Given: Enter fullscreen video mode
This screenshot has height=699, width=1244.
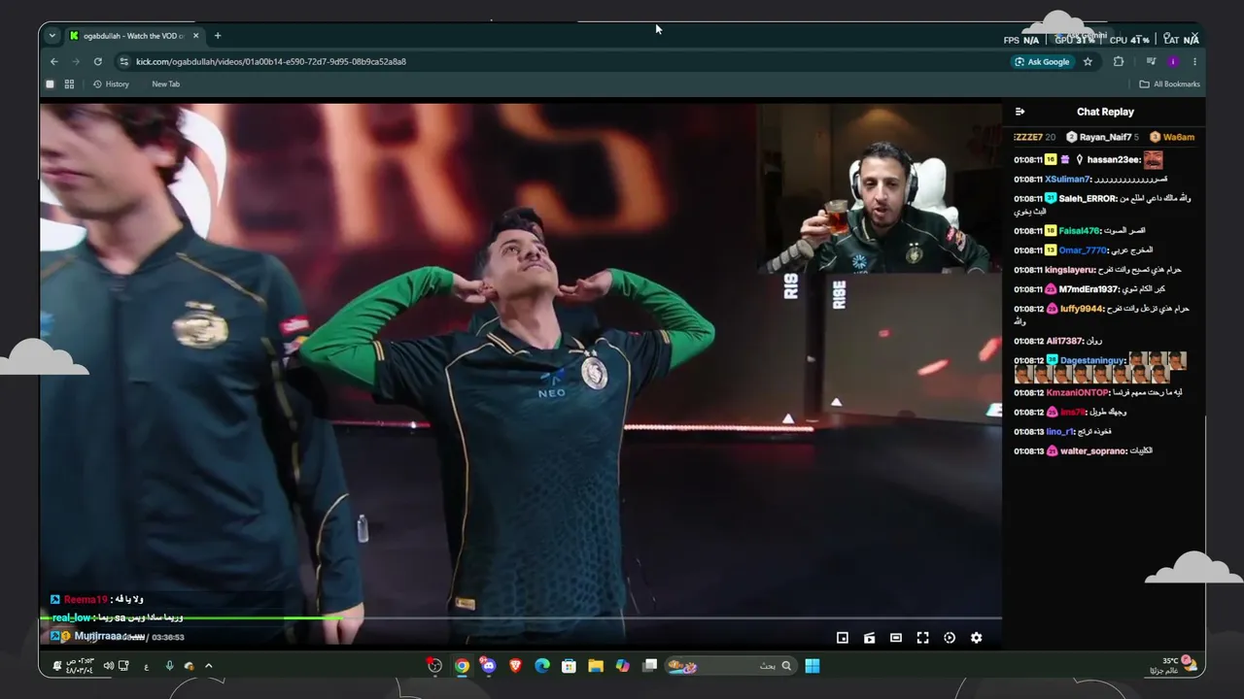Looking at the screenshot, I should 922,638.
